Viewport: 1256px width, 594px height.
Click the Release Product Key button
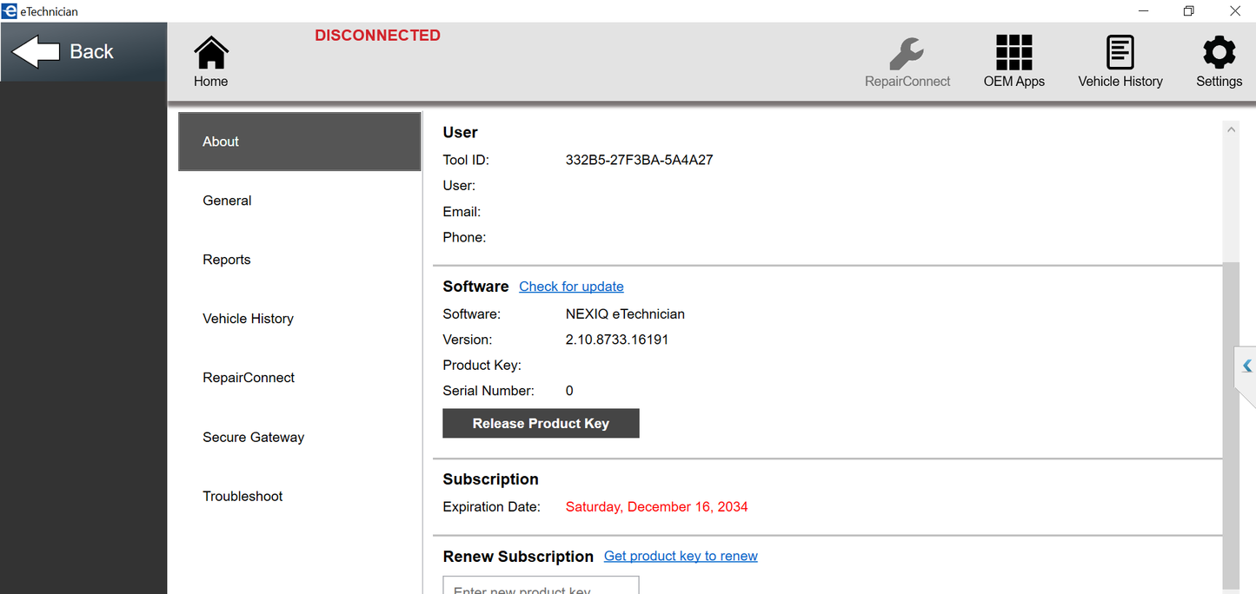point(541,424)
